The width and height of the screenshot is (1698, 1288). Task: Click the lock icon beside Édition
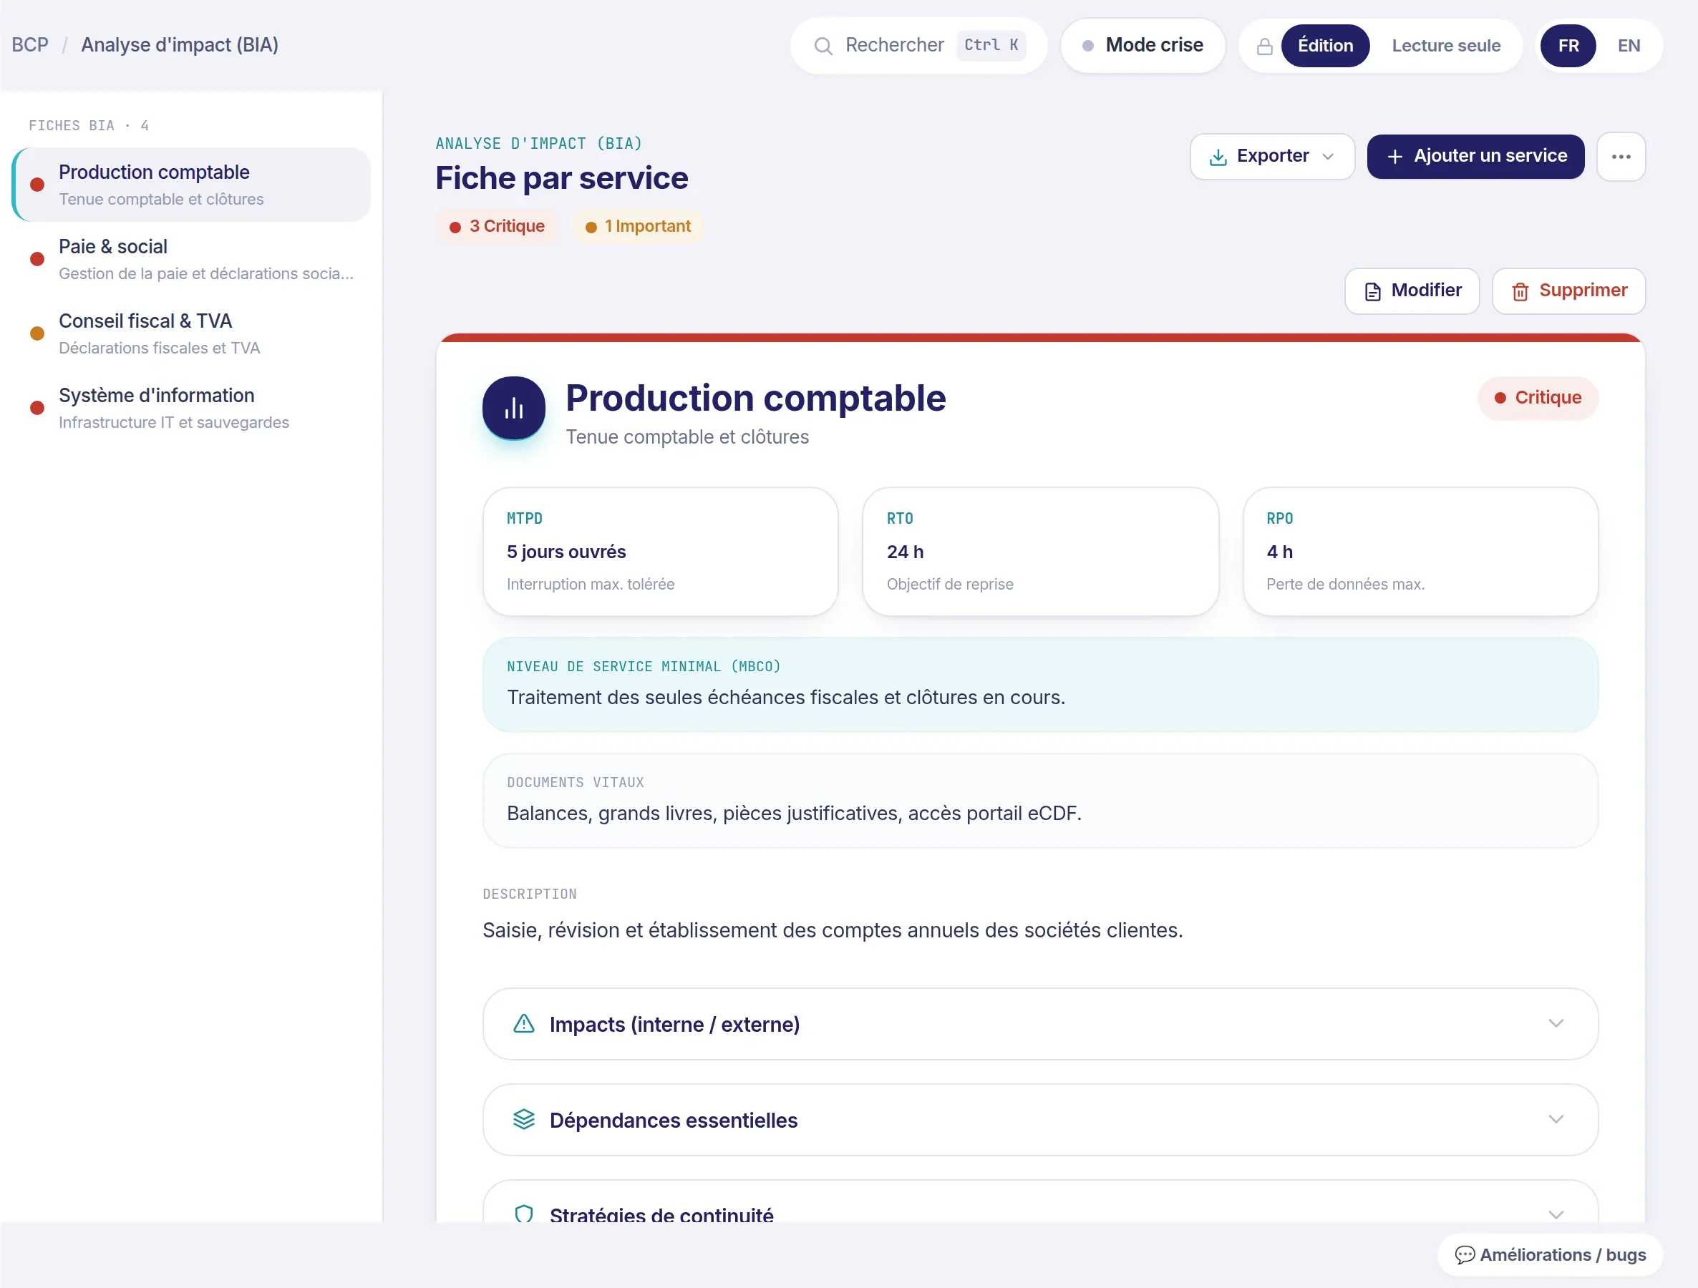[x=1264, y=47]
